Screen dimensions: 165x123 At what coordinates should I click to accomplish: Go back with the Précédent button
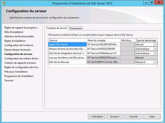(x=97, y=117)
